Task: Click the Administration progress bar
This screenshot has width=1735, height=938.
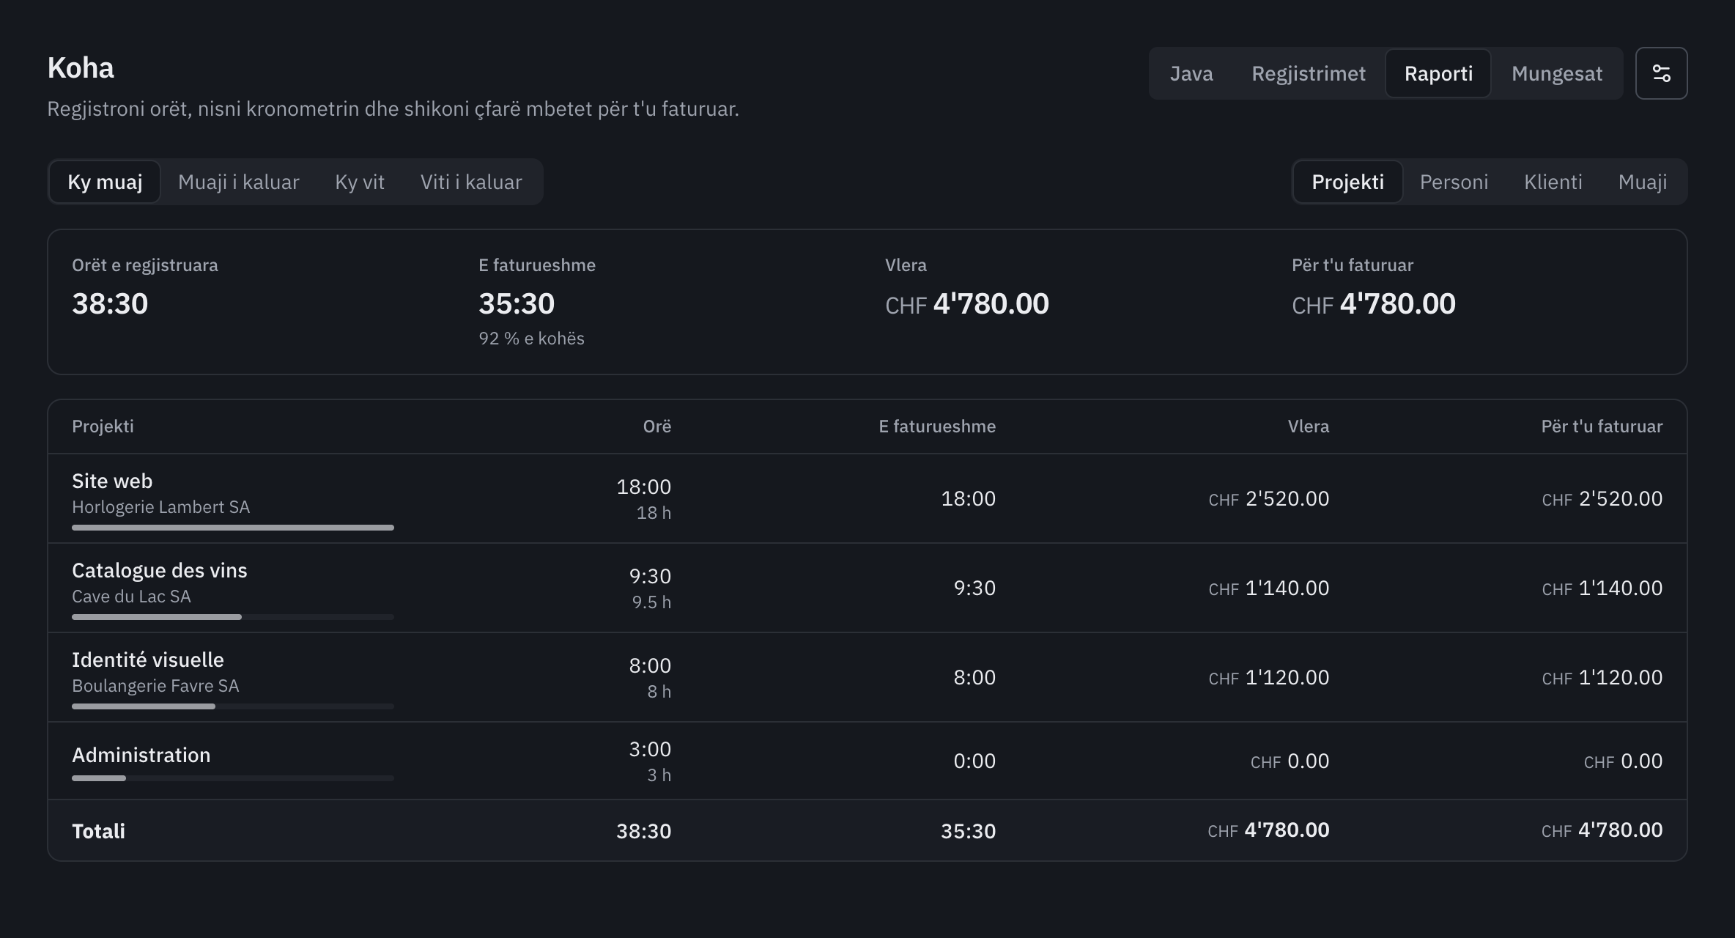Action: (233, 778)
